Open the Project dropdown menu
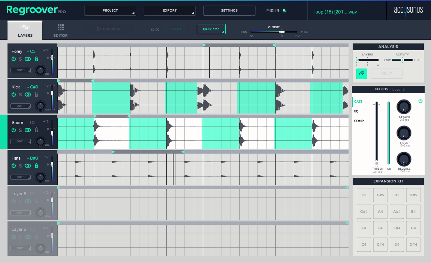 pyautogui.click(x=110, y=10)
